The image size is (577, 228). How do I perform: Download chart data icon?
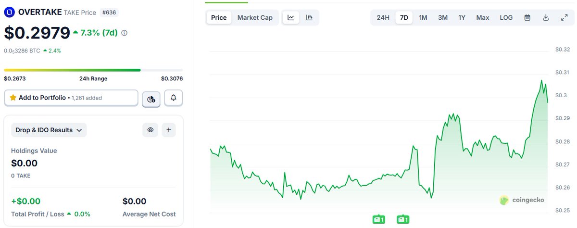[546, 18]
